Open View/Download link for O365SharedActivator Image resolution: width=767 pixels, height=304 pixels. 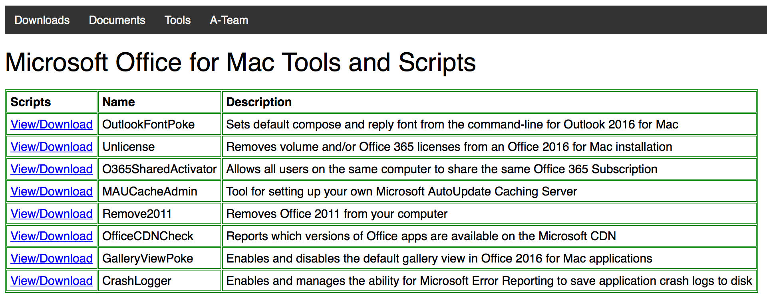tap(52, 169)
